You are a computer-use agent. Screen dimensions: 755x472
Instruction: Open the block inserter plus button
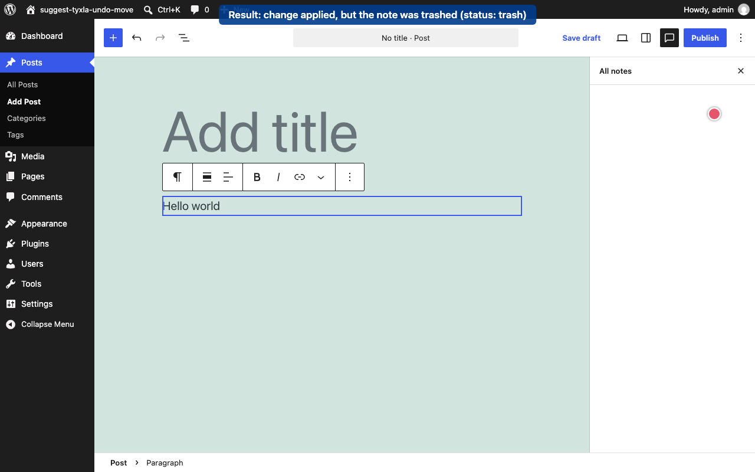(113, 38)
